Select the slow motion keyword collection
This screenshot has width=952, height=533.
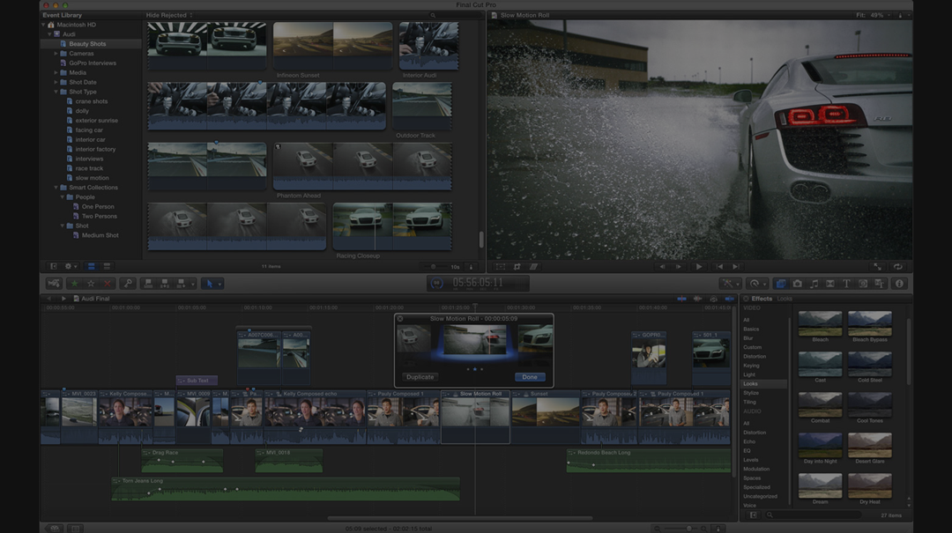pyautogui.click(x=92, y=178)
